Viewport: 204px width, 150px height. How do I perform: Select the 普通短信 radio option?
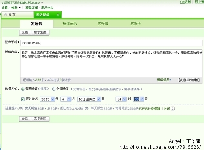click(23, 89)
